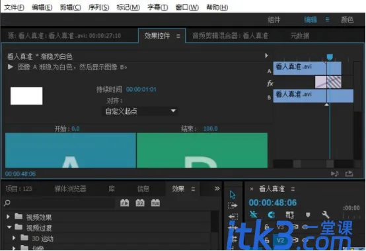Switch to the 元数据 tab
Image resolution: width=366 pixels, height=251 pixels.
pyautogui.click(x=300, y=36)
